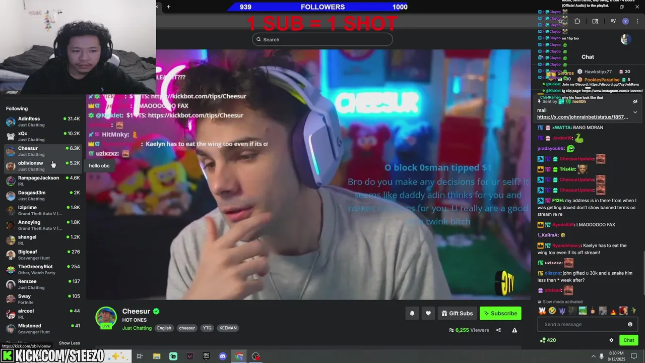645x363 pixels.
Task: Open TheGreenyRiot channel in sidebar
Action: tap(43, 269)
